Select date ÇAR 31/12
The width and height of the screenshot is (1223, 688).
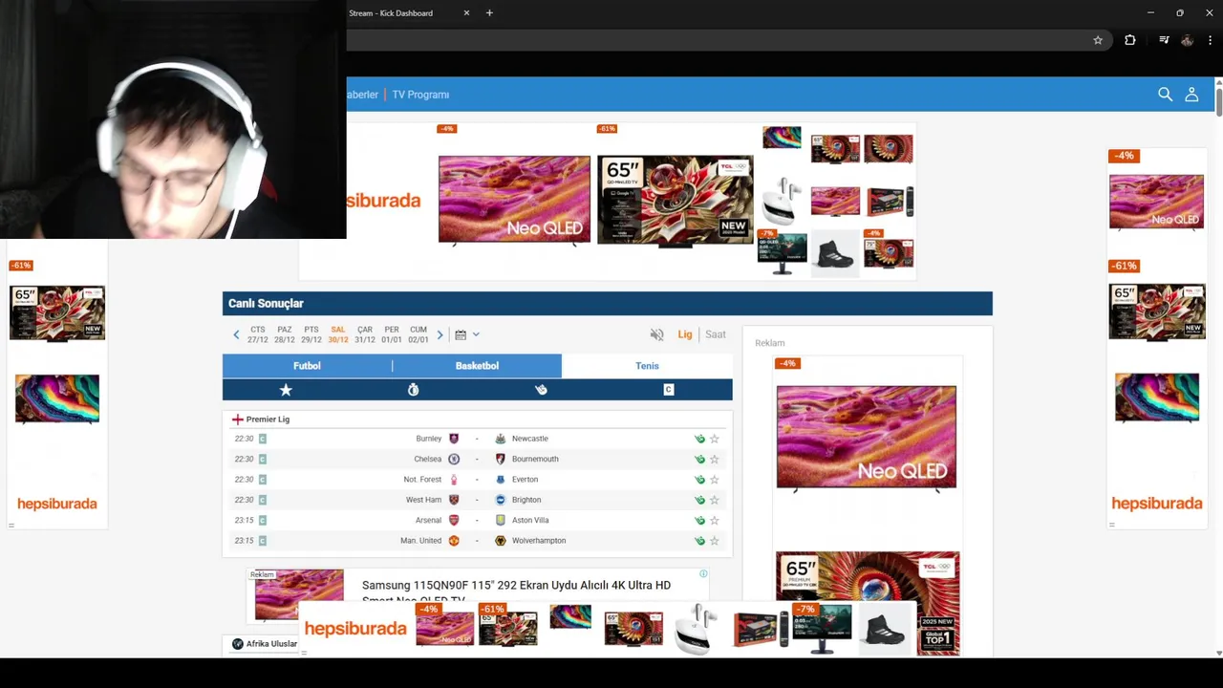(365, 334)
